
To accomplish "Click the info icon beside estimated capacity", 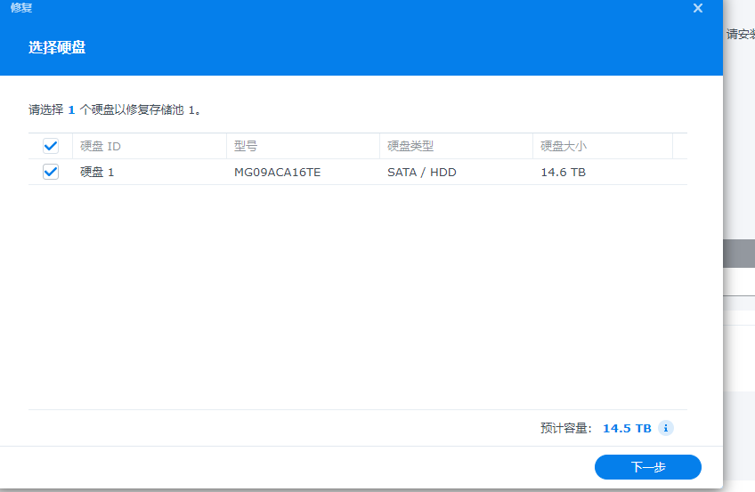I will point(666,428).
